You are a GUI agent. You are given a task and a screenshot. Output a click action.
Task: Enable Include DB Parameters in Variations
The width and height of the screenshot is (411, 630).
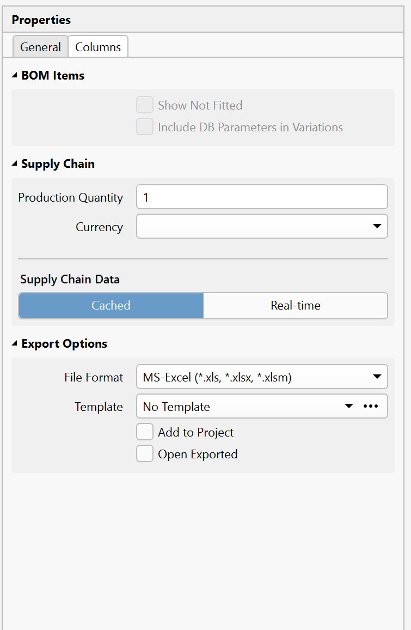pos(145,127)
